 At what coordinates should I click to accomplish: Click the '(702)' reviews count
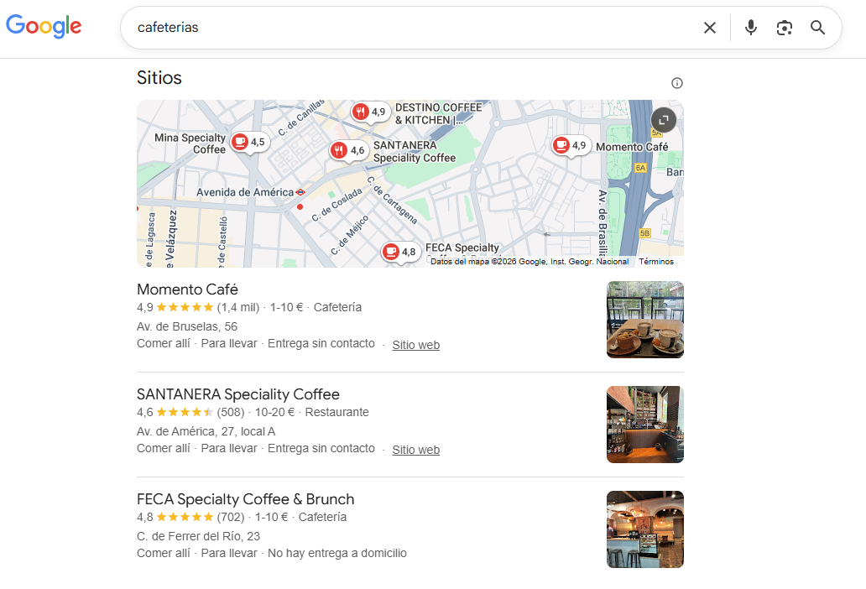[x=230, y=517]
